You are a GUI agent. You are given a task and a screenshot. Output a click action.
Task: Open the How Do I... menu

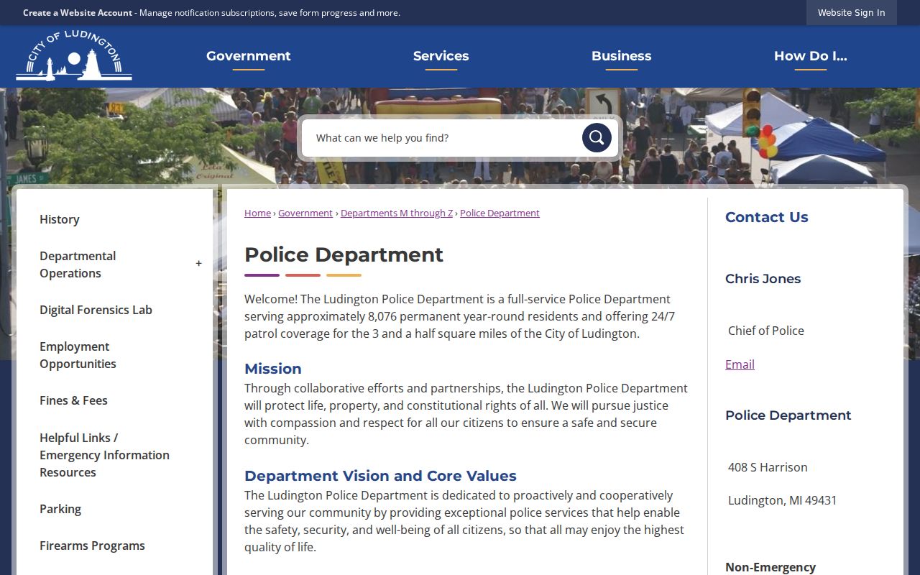pyautogui.click(x=811, y=56)
